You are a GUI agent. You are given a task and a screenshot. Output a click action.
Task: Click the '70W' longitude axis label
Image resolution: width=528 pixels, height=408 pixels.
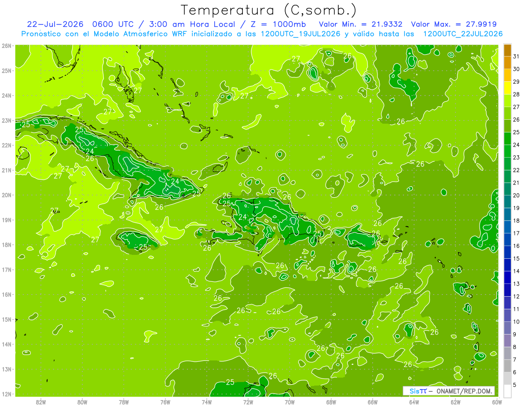coord(290,401)
